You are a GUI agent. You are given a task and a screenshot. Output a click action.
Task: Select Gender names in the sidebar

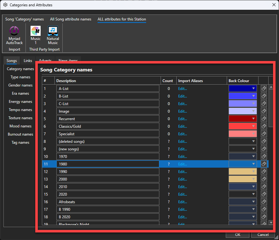(20, 85)
